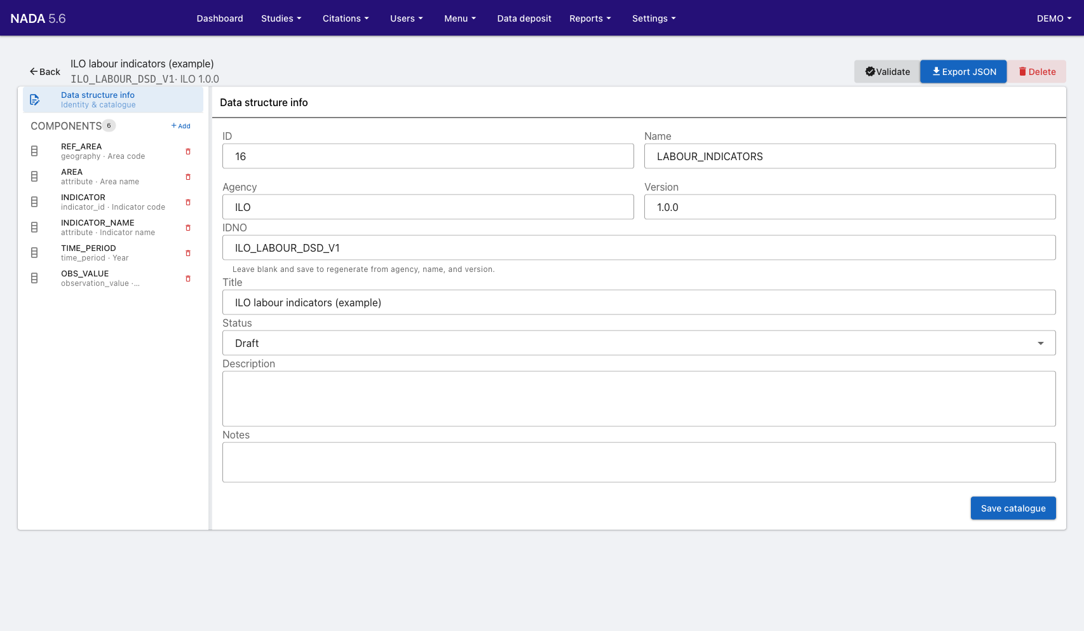Go to the Dashboard page
1084x631 pixels.
tap(220, 18)
